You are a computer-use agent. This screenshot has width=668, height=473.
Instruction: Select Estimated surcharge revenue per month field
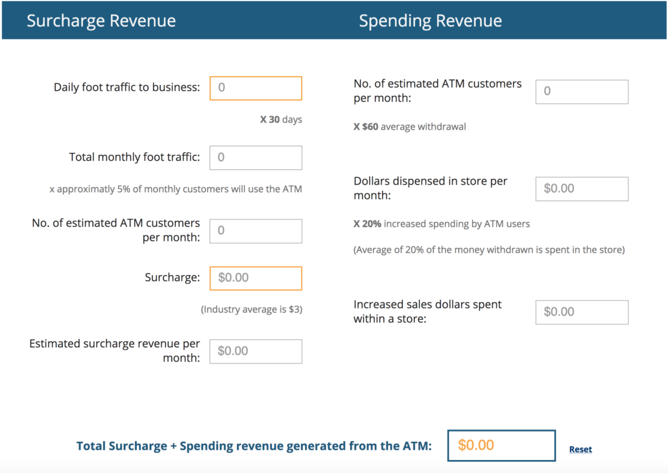pyautogui.click(x=256, y=352)
